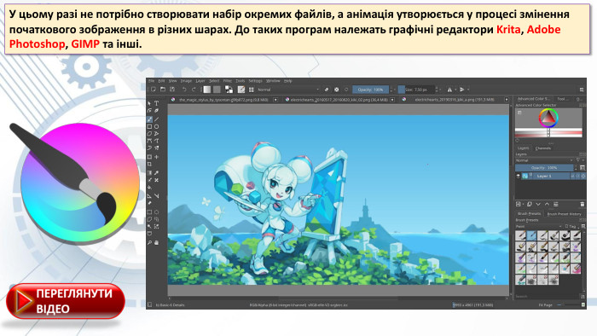The height and width of the screenshot is (336, 597).
Task: Open the Settings menu in Krita
Action: tap(256, 81)
